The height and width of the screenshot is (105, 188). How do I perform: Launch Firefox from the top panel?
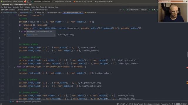25,1
